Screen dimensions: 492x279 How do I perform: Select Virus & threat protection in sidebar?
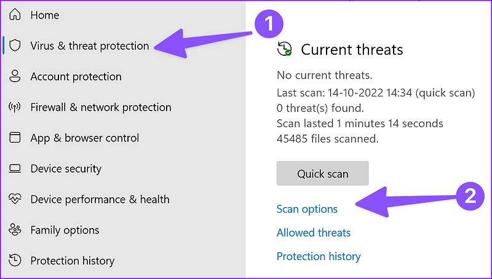click(89, 45)
